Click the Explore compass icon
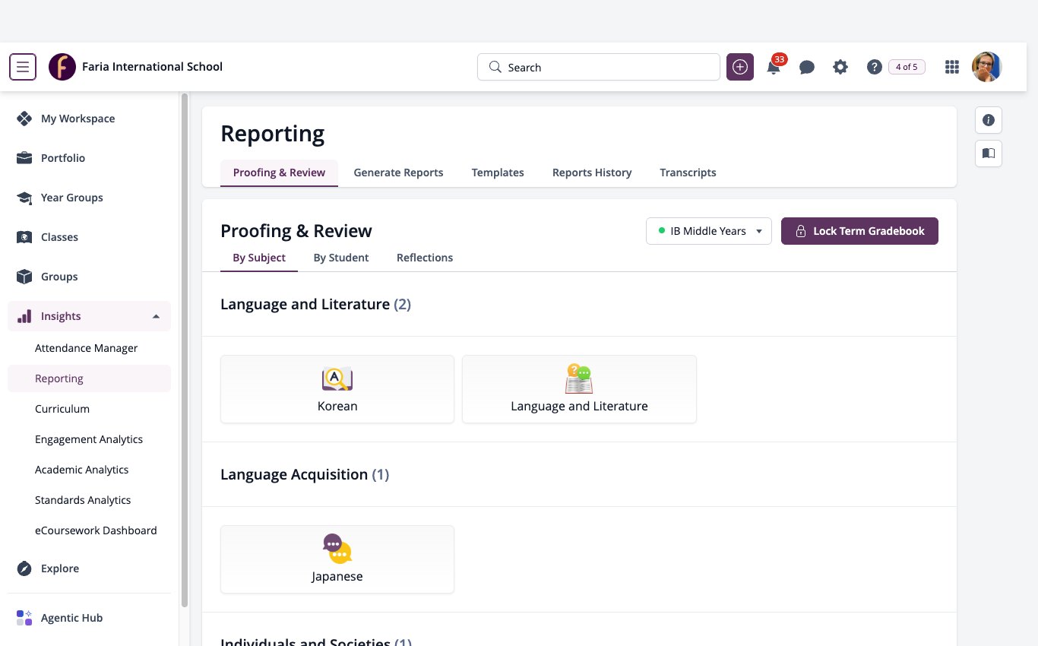Screen dimensions: 1038x646 24,568
